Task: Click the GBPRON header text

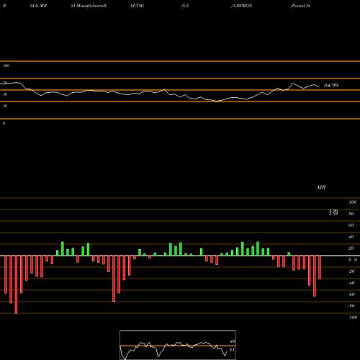Action: (242, 6)
